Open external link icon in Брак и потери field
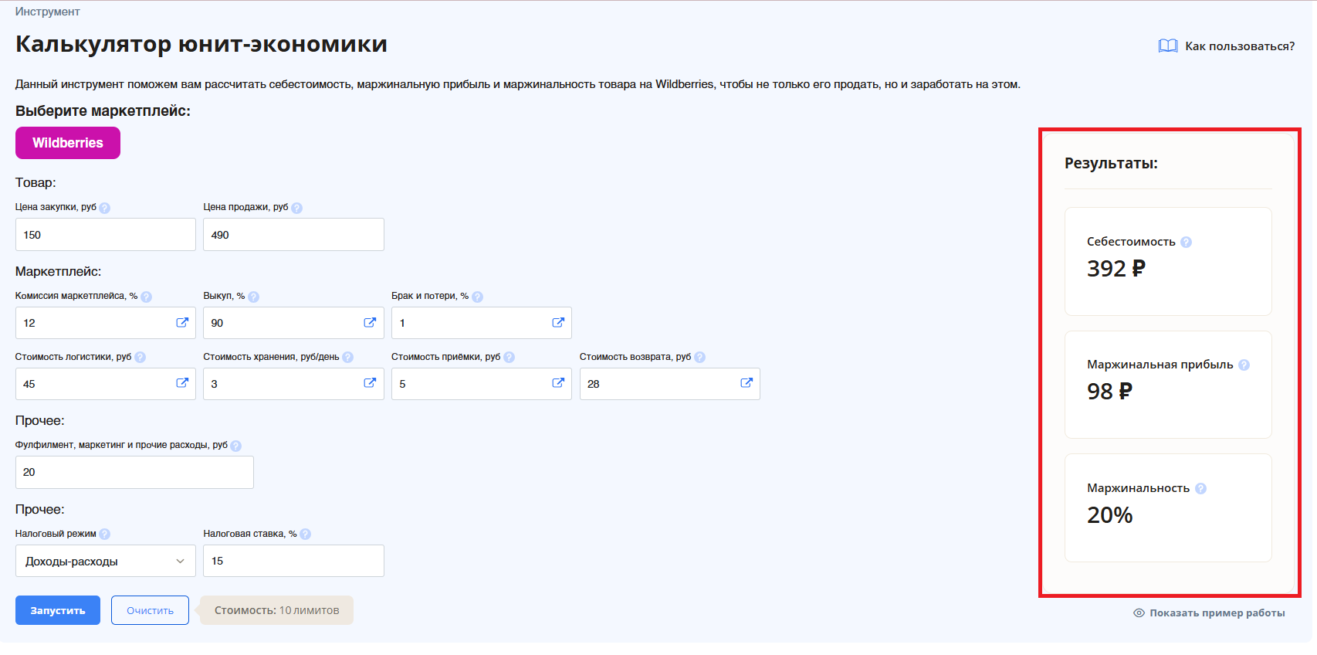The height and width of the screenshot is (655, 1317). [558, 323]
